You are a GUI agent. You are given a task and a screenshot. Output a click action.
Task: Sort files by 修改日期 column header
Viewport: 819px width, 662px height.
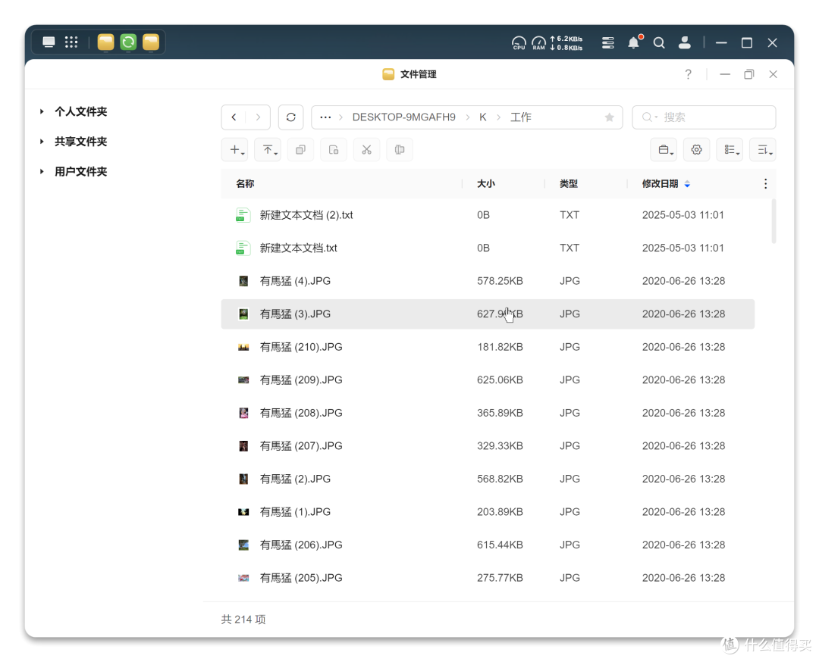661,183
